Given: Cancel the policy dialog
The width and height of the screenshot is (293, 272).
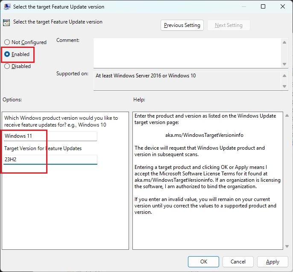Looking at the screenshot, I should 238,262.
